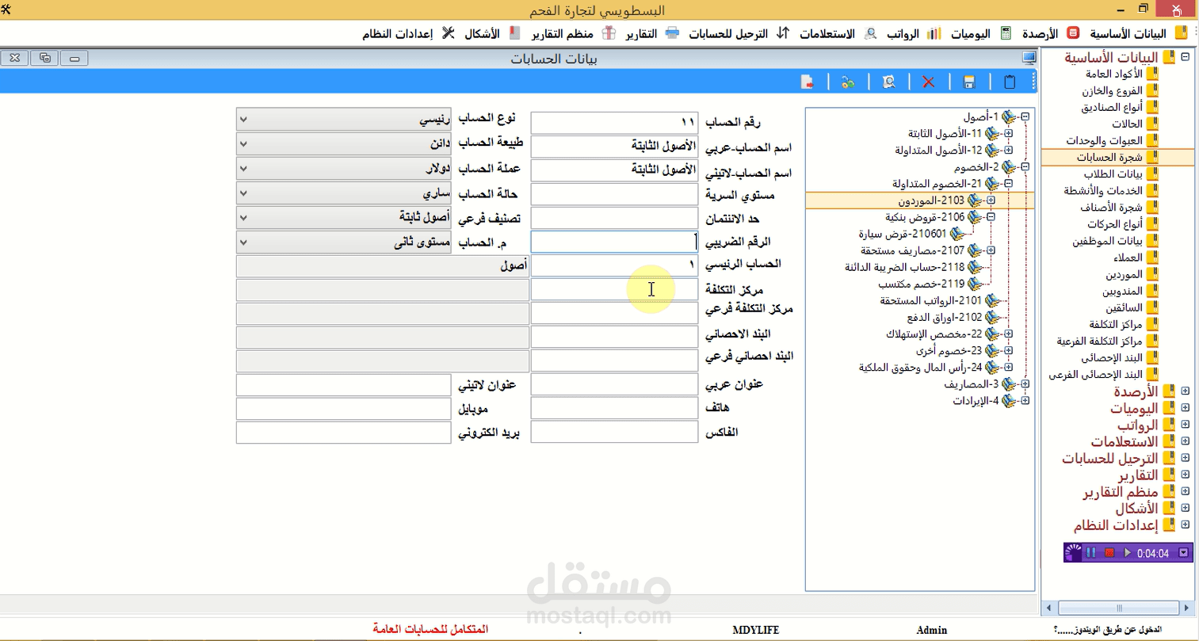Open the حالة الحساب dropdown
Image resolution: width=1199 pixels, height=641 pixels.
click(343, 193)
